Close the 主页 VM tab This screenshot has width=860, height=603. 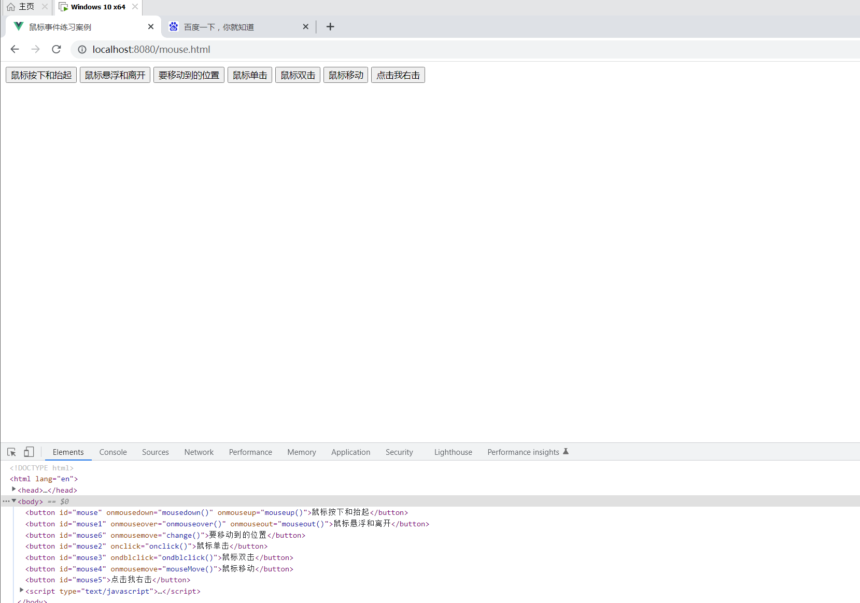[x=45, y=7]
